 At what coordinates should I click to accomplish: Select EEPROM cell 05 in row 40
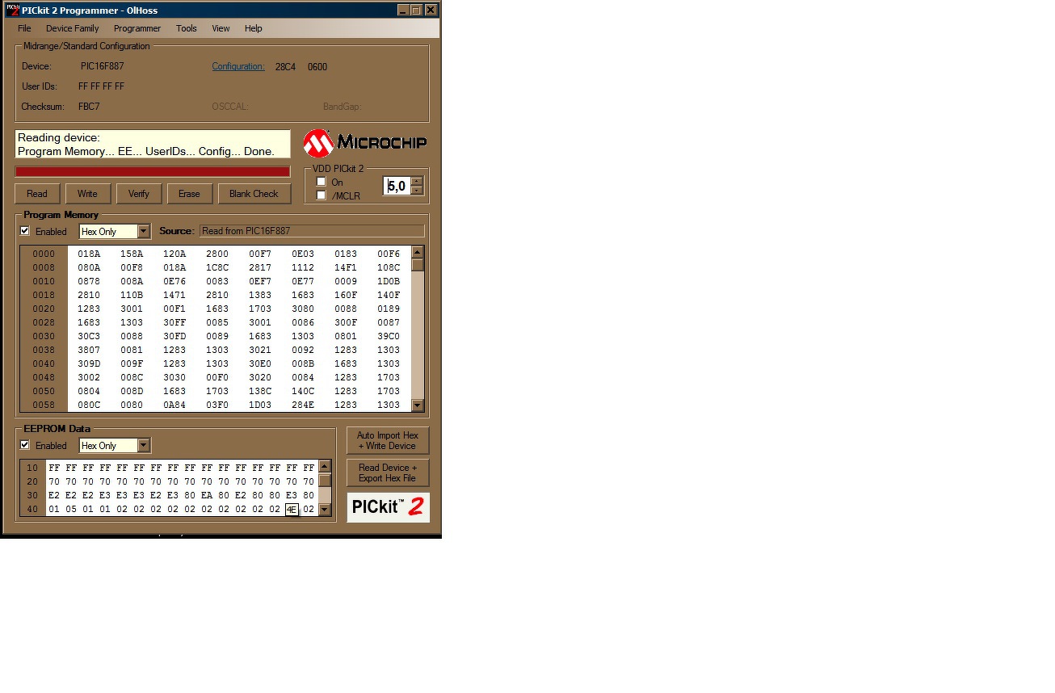coord(71,510)
